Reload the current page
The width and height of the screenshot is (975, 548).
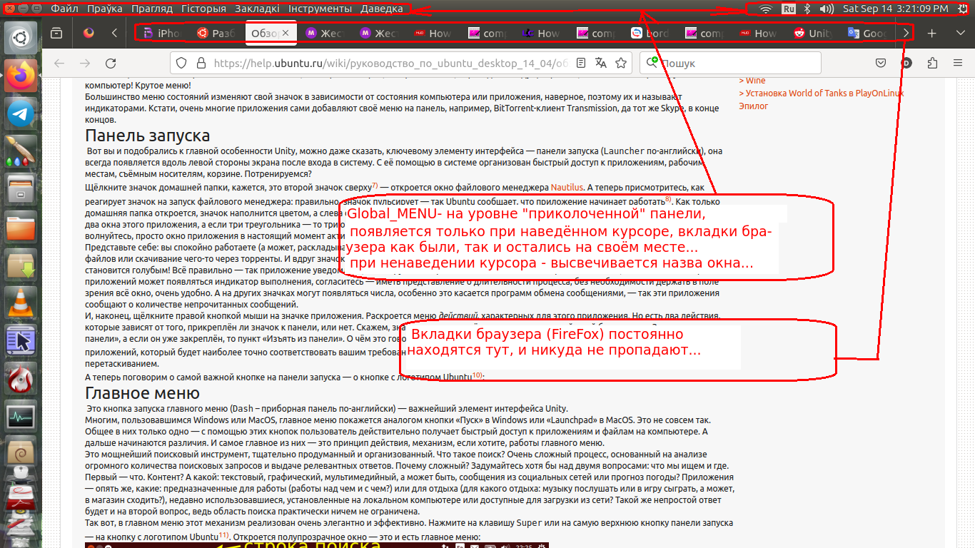(x=111, y=63)
